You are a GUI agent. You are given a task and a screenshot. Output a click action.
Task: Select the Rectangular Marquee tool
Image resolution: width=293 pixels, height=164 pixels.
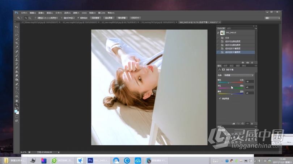click(17, 31)
